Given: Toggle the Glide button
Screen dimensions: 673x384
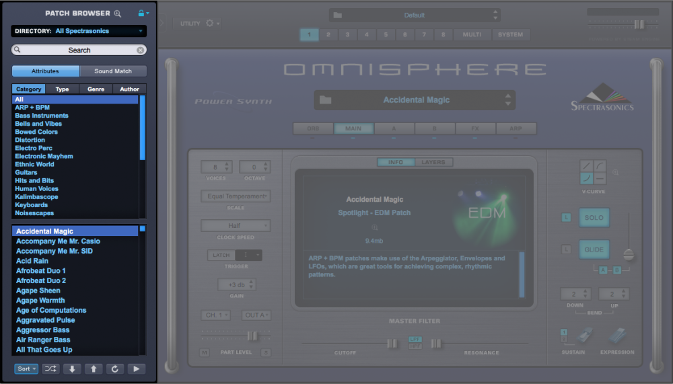Looking at the screenshot, I should point(594,249).
